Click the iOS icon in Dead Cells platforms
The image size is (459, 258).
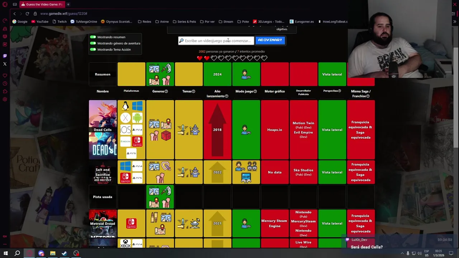[126, 129]
